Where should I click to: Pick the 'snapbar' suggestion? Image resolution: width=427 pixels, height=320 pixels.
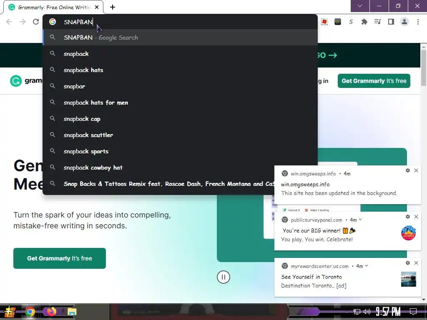180,86
